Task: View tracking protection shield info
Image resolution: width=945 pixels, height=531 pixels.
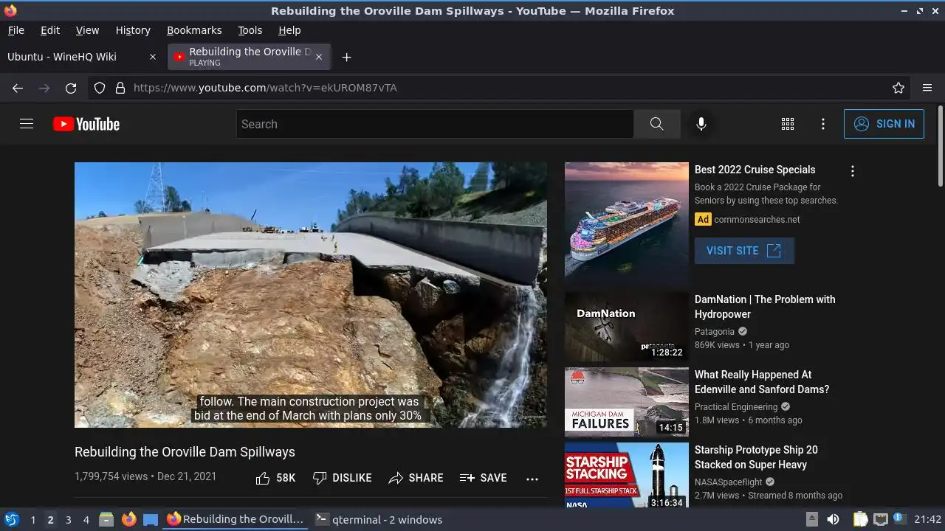Action: [100, 88]
